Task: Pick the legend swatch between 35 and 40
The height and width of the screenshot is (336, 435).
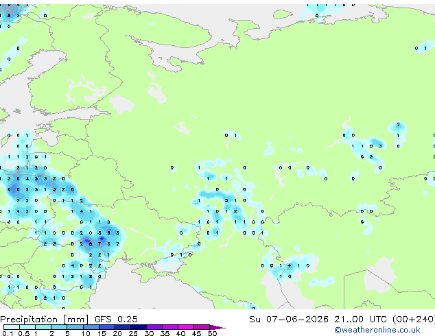Action: 170,327
